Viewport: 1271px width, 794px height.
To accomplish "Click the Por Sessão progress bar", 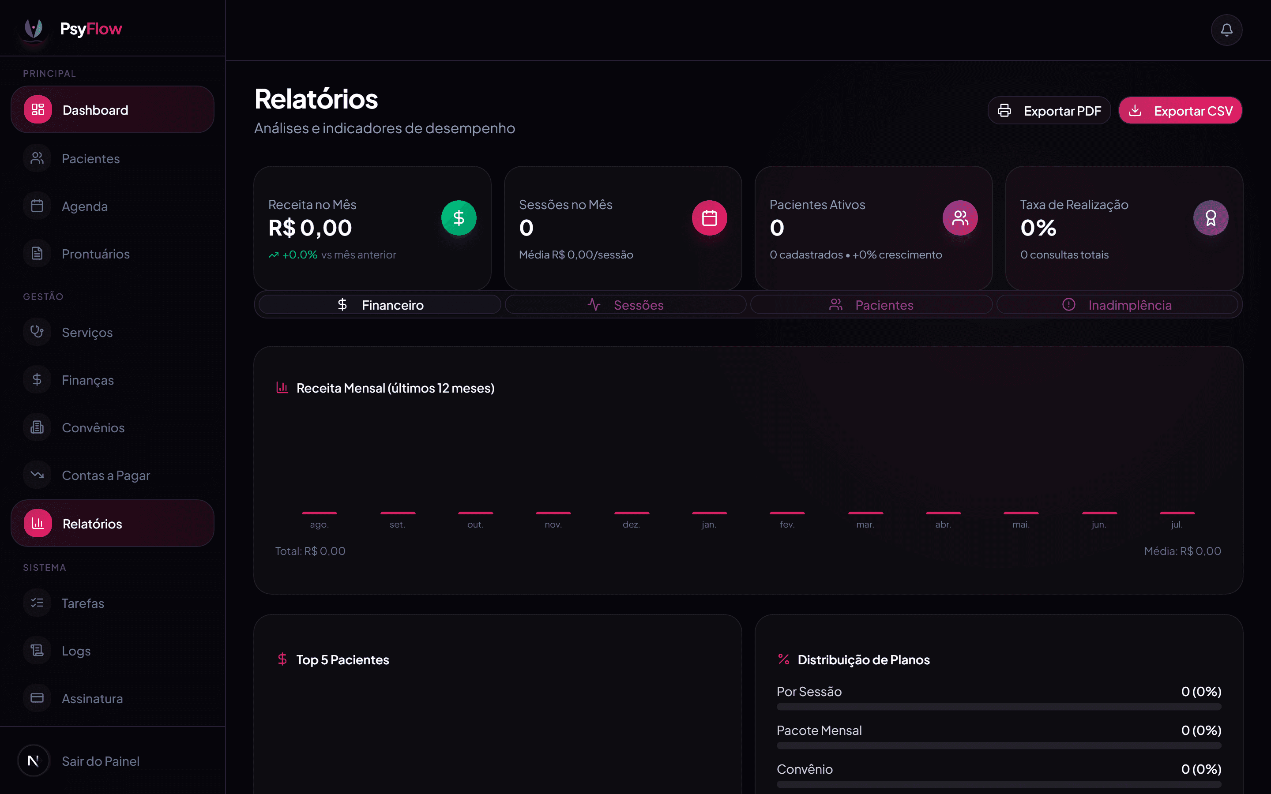I will point(998,707).
